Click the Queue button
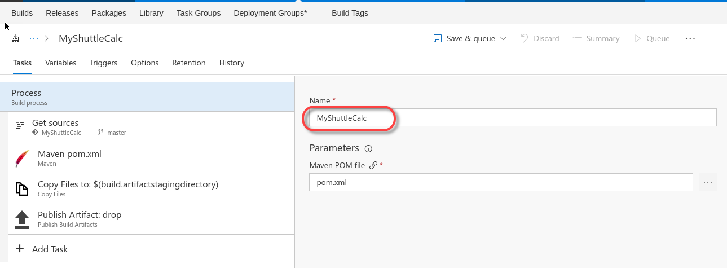The width and height of the screenshot is (727, 268). 652,38
